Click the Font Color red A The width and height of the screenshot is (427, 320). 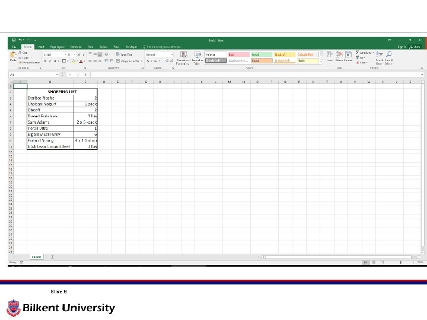[81, 61]
